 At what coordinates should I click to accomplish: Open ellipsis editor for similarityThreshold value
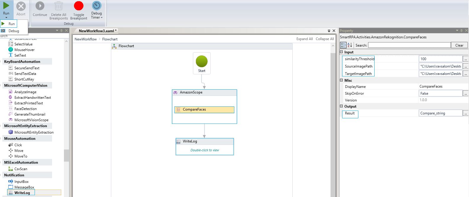point(465,59)
